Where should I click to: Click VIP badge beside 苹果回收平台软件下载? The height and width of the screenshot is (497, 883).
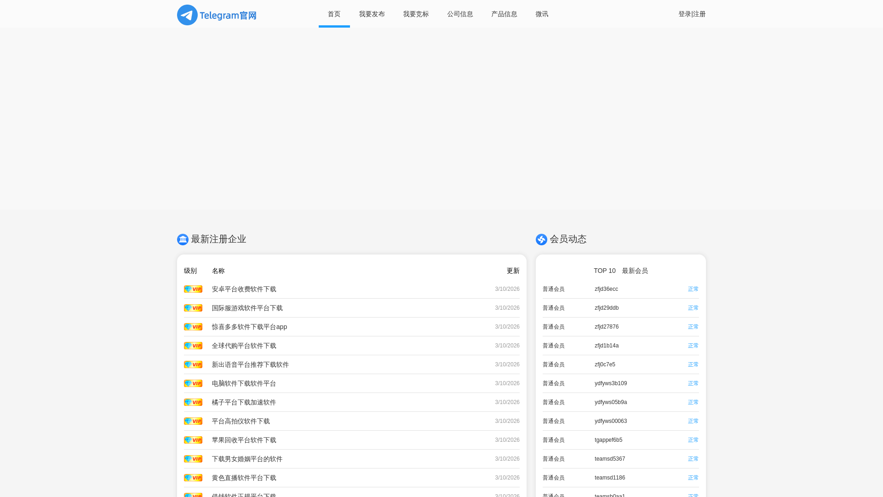pyautogui.click(x=193, y=440)
